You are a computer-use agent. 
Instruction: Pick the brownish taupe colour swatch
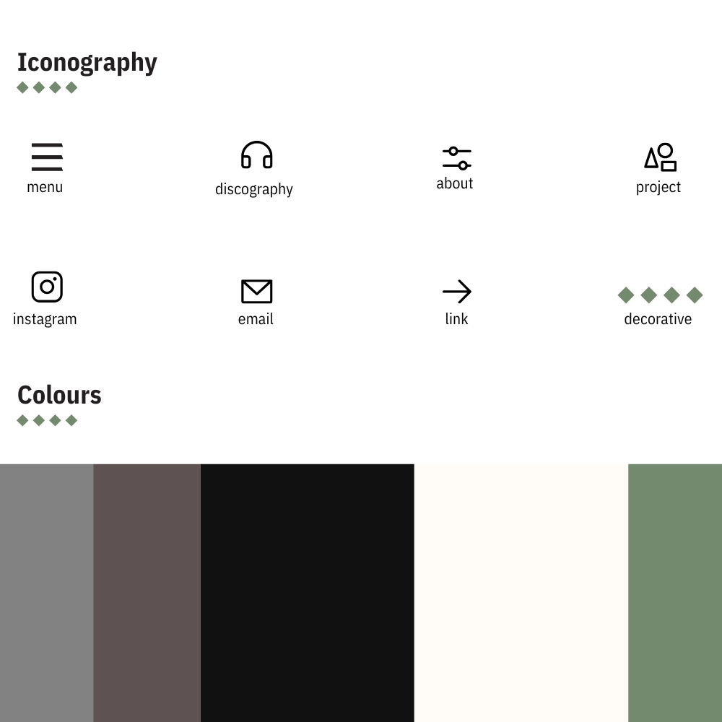pos(147,593)
